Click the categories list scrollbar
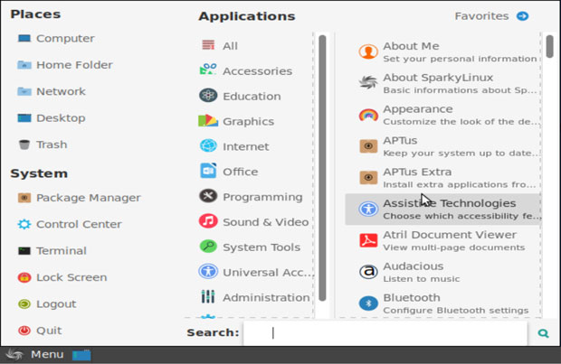561x364 pixels. pos(322,168)
